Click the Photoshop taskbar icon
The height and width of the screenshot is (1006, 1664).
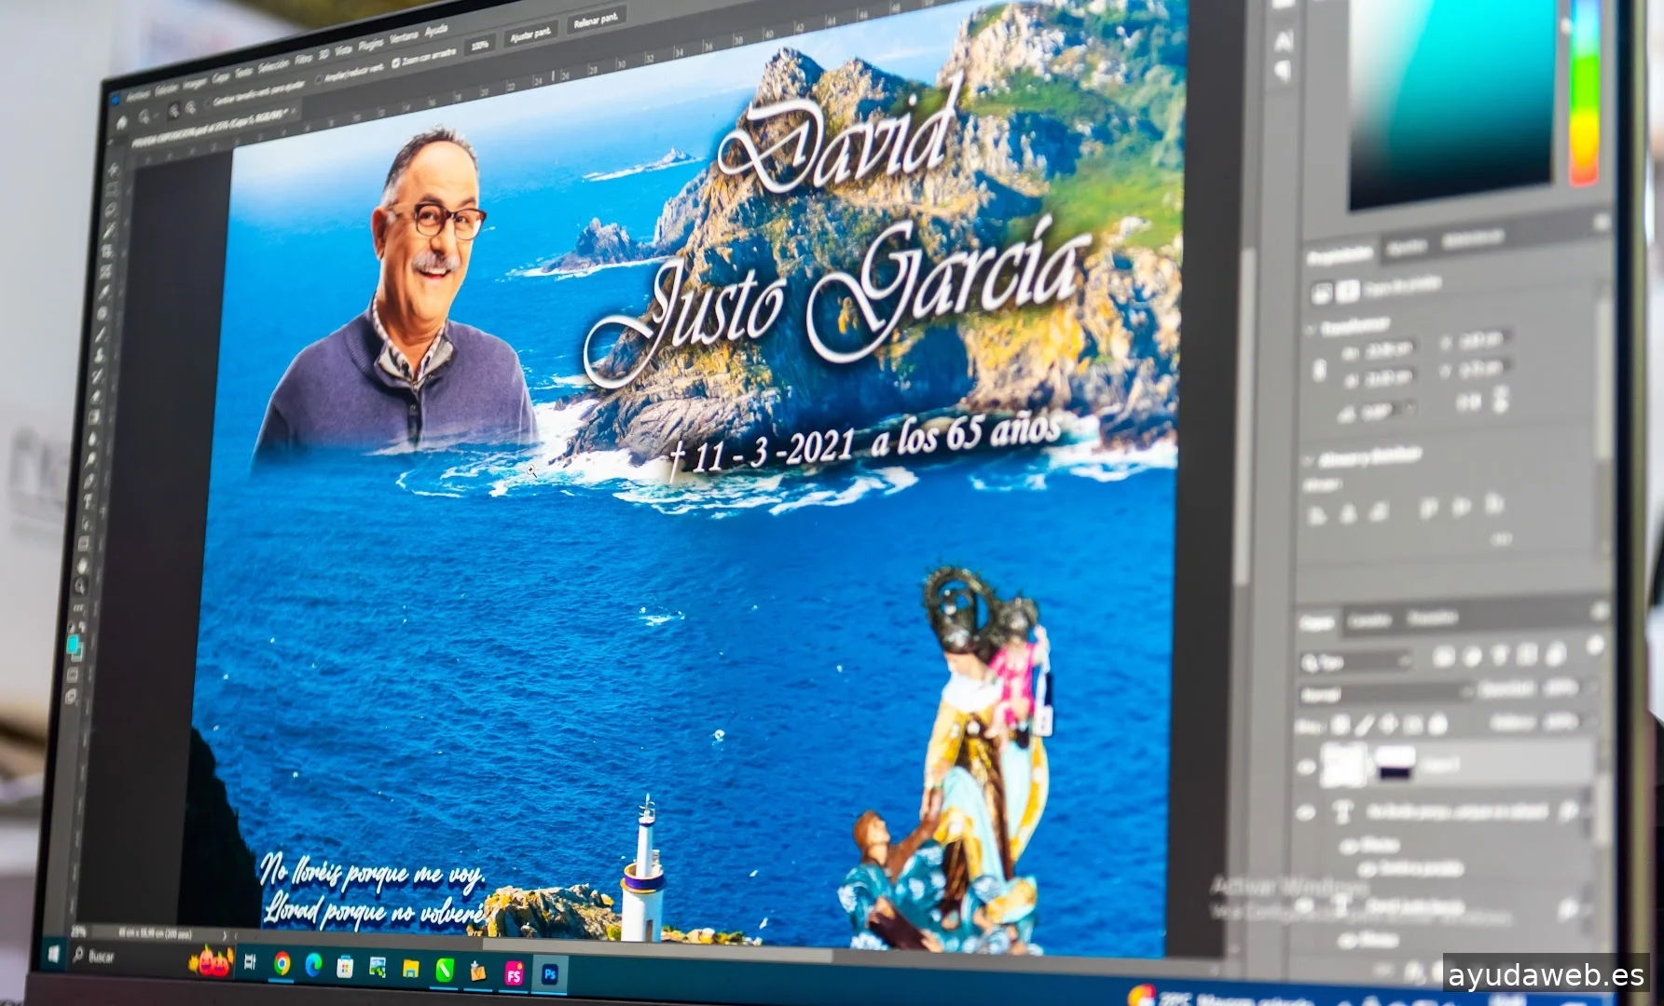click(549, 974)
